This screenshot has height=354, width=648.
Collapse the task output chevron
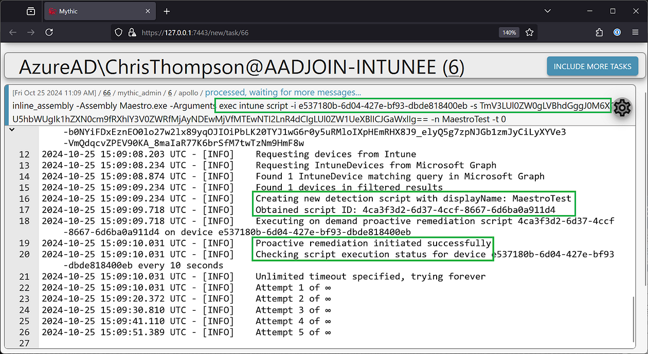coord(12,130)
